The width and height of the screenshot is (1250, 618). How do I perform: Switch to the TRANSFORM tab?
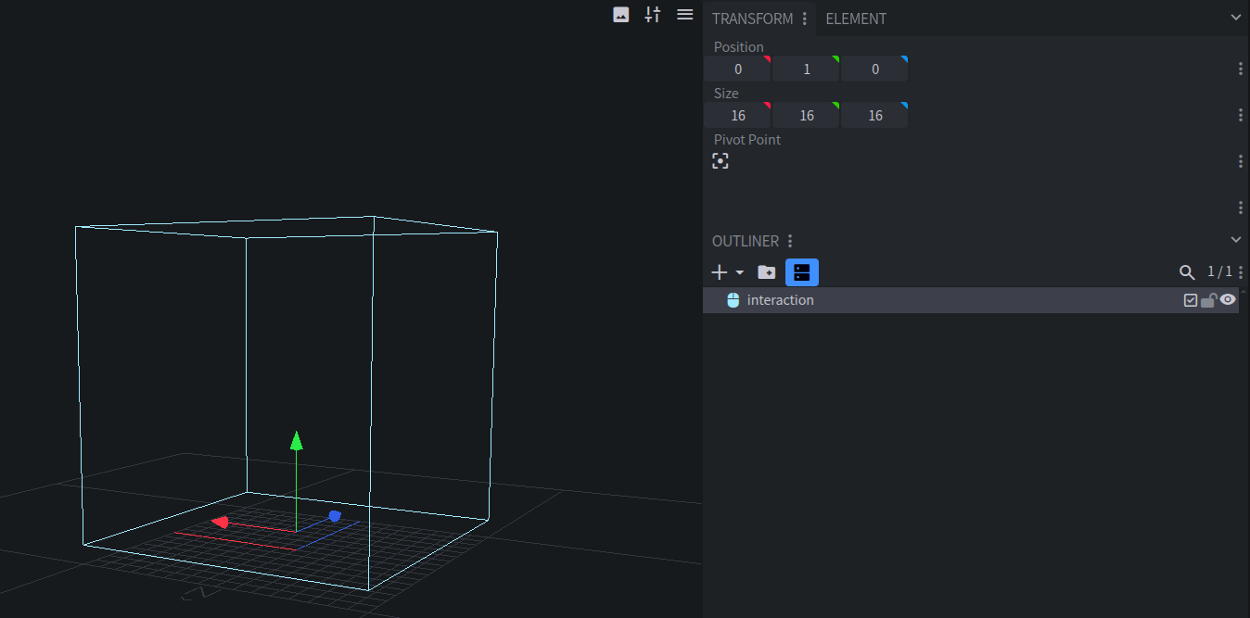coord(752,19)
